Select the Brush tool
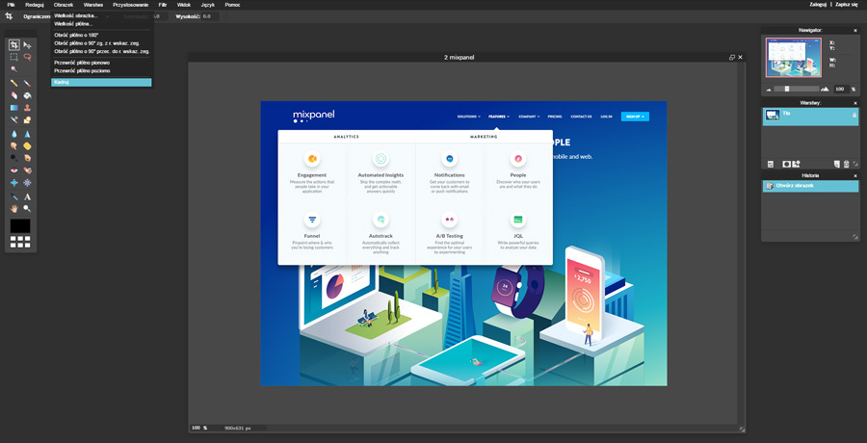 tap(27, 84)
